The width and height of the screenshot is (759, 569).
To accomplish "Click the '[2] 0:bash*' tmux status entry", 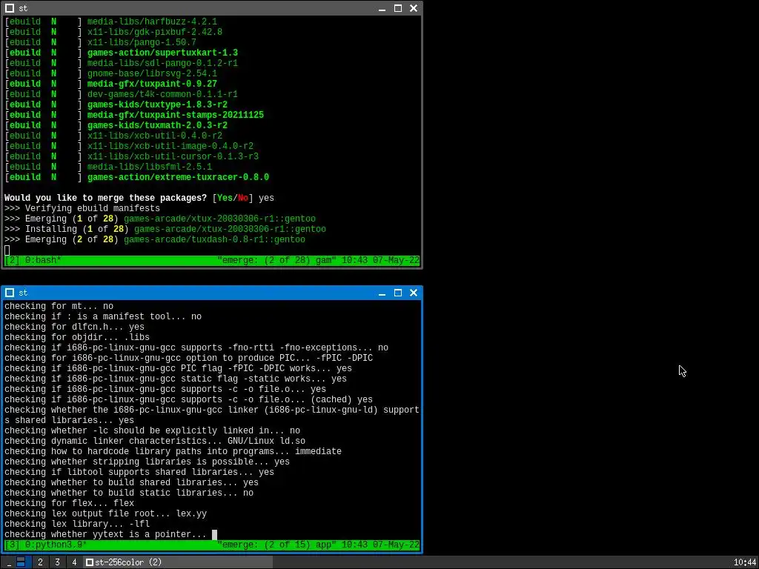I will coord(33,260).
